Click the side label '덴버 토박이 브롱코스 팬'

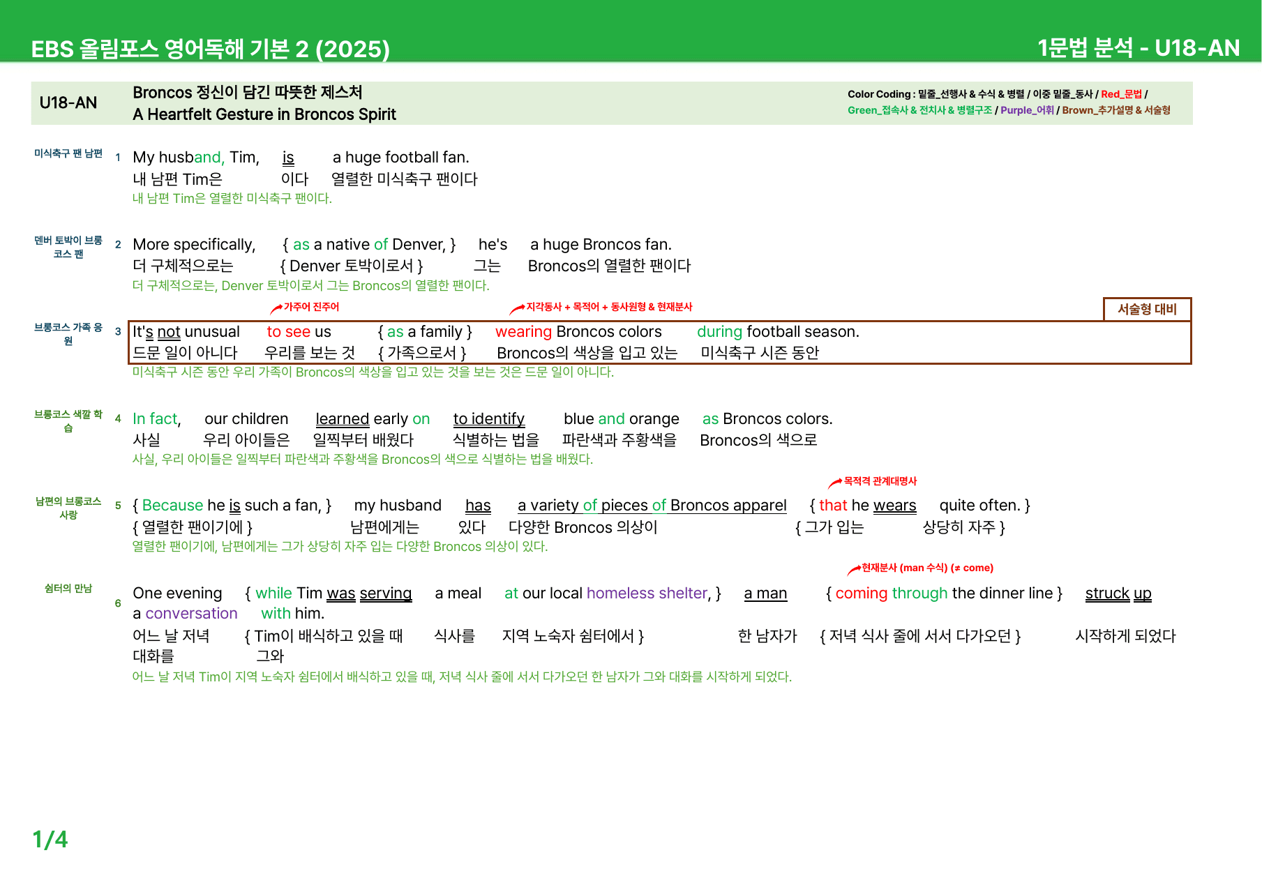click(x=68, y=247)
